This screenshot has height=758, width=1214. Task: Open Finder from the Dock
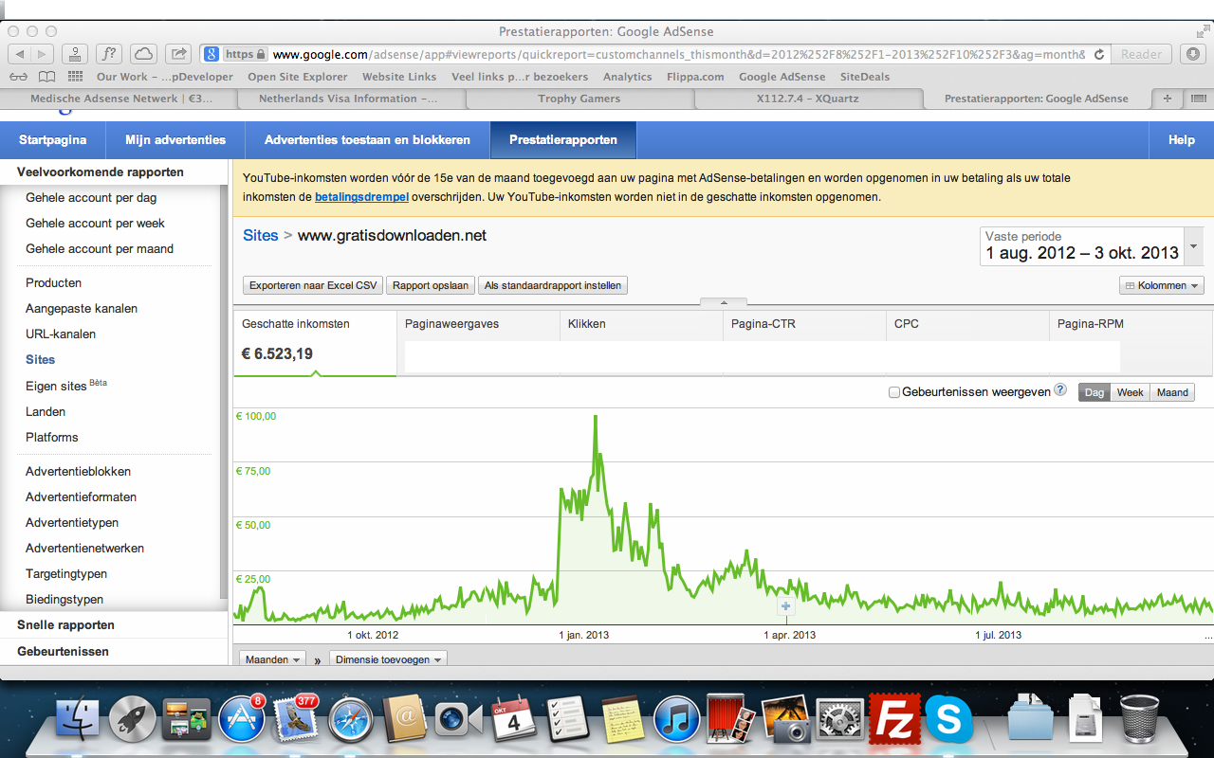point(78,721)
